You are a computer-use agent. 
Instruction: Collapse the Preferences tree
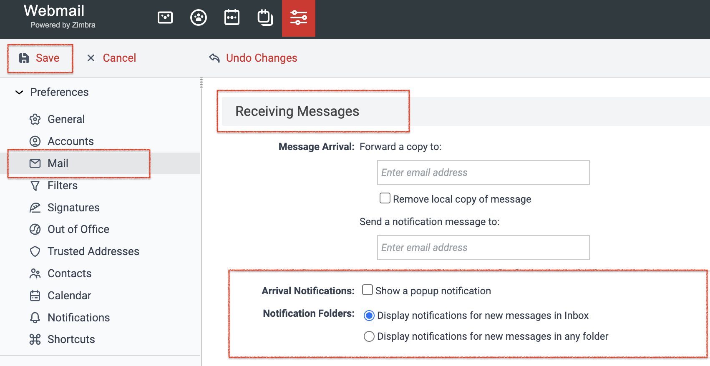click(19, 92)
